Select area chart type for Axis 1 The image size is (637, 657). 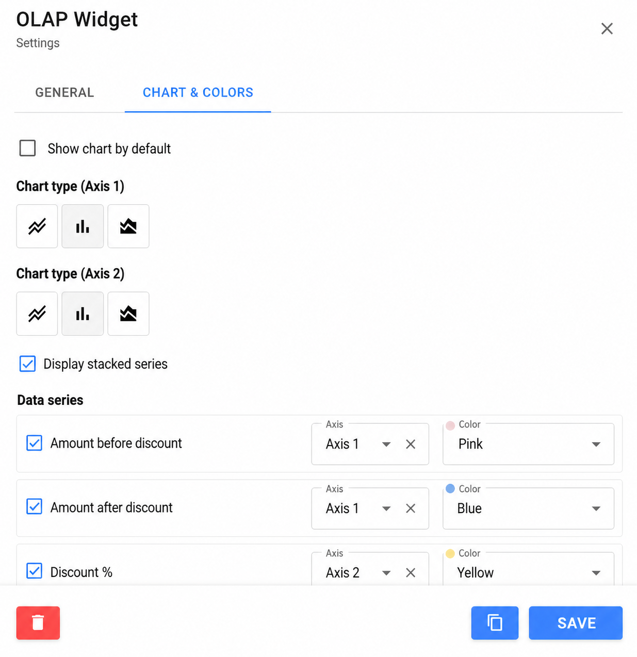pyautogui.click(x=128, y=226)
